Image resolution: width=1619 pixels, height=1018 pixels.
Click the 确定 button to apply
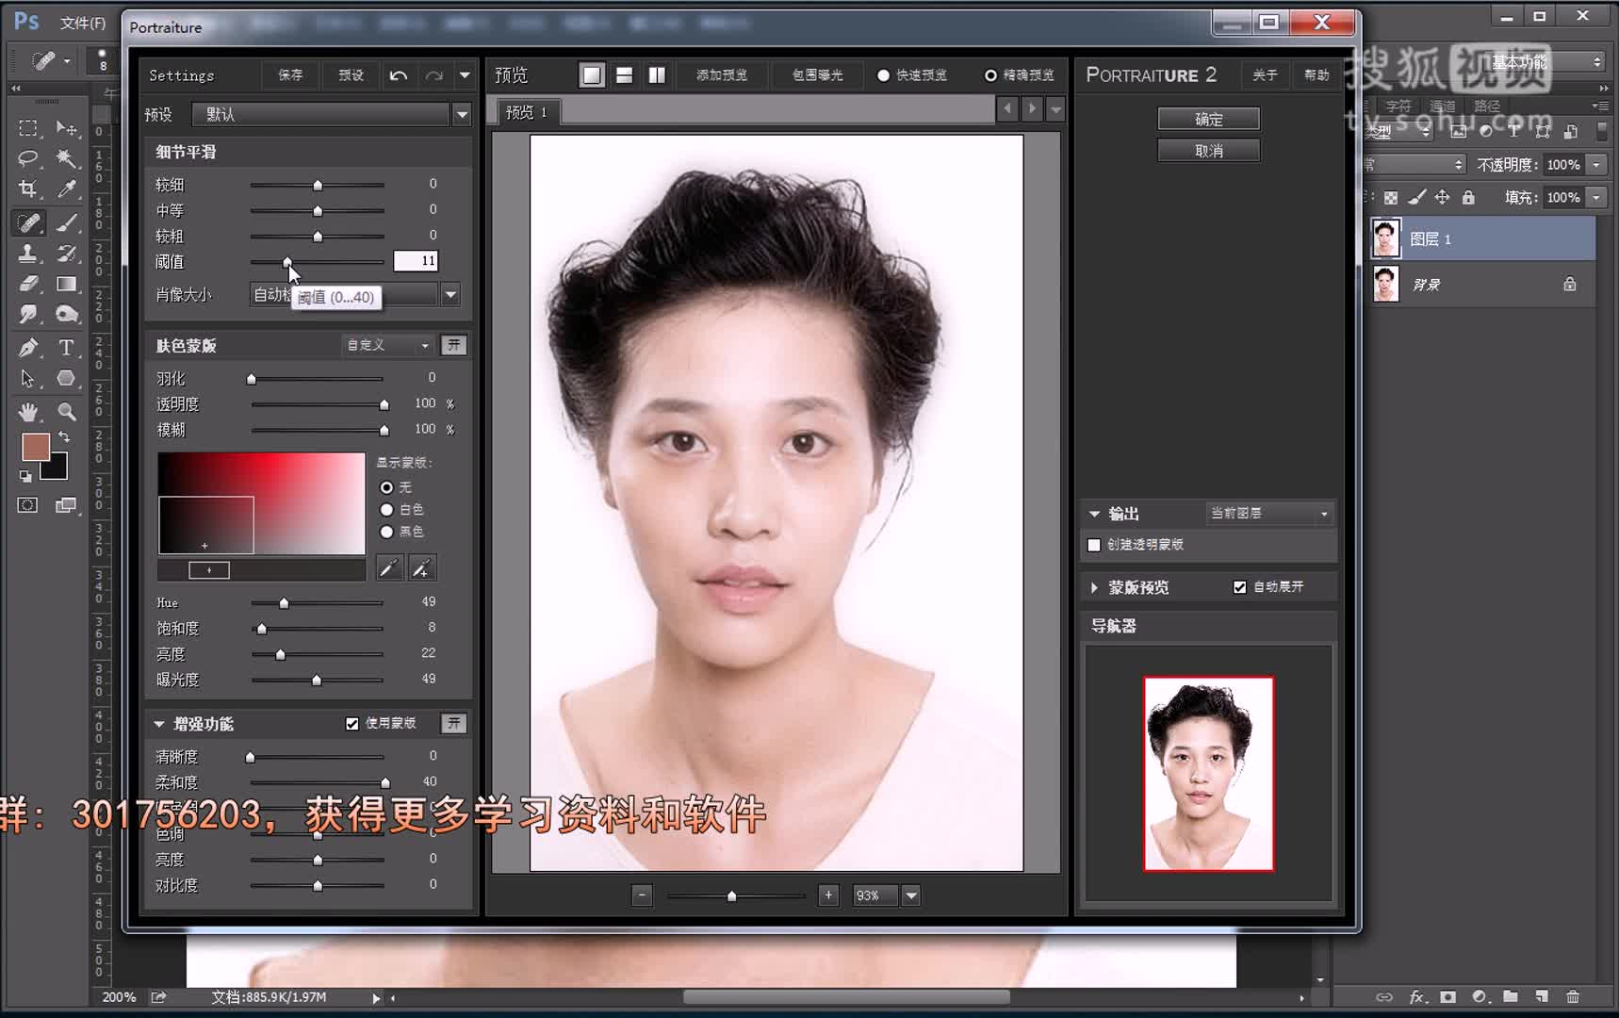[1208, 119]
